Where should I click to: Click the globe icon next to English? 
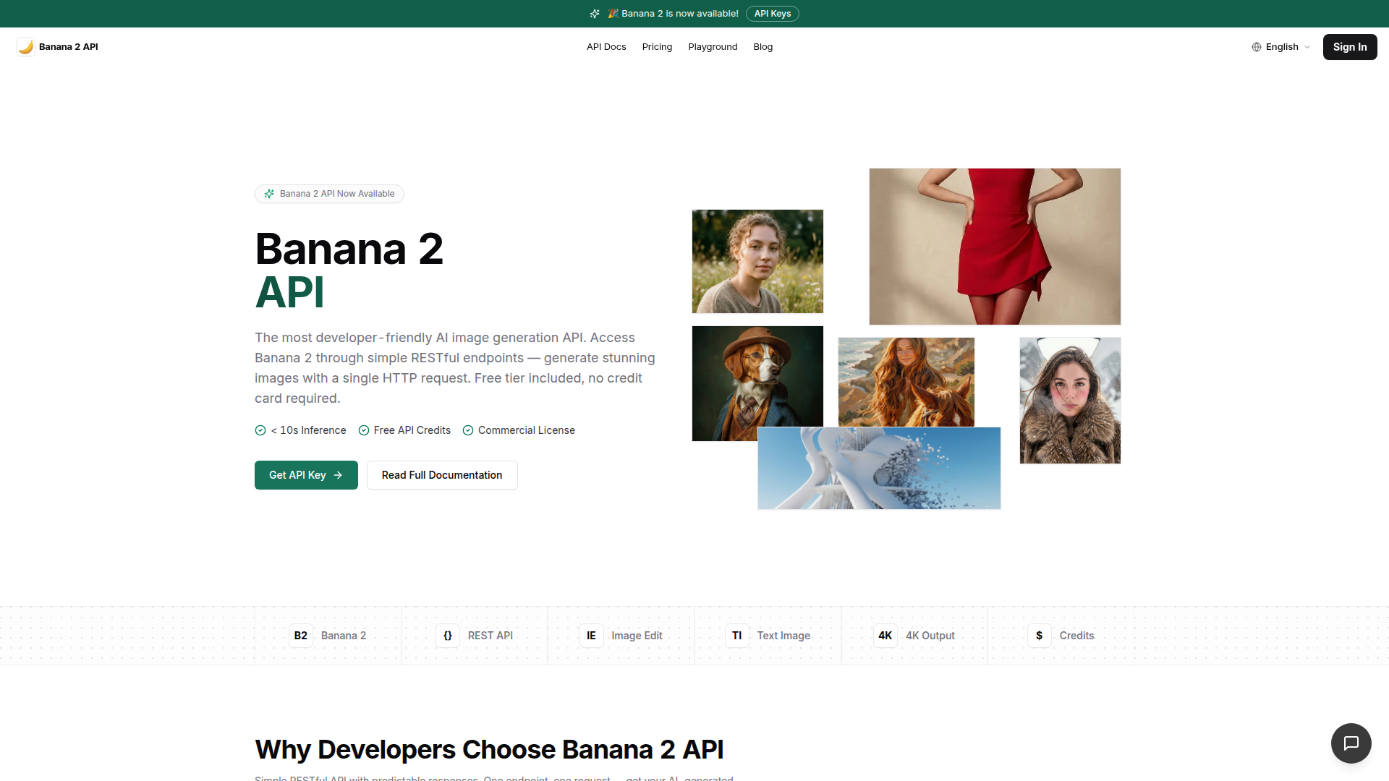point(1257,47)
